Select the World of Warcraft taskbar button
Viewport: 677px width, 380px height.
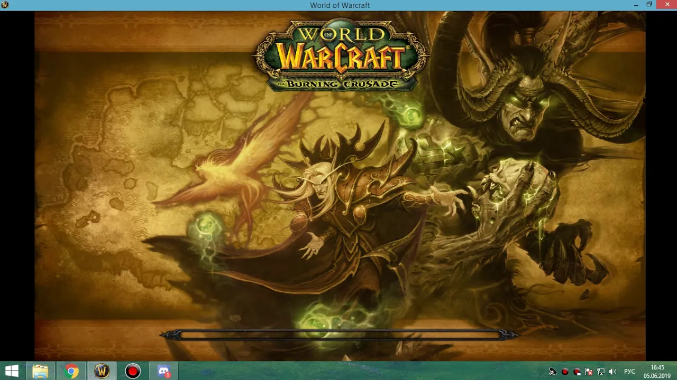tap(102, 371)
